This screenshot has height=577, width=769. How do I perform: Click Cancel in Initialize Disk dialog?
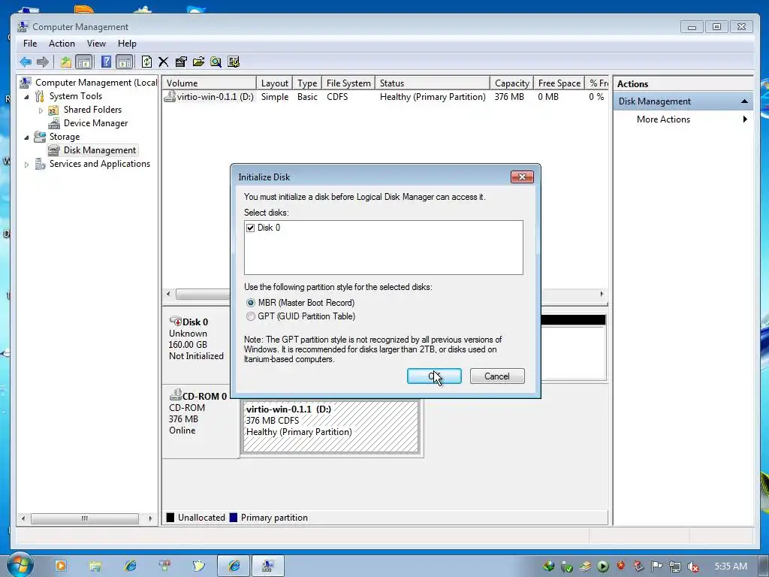[497, 376]
